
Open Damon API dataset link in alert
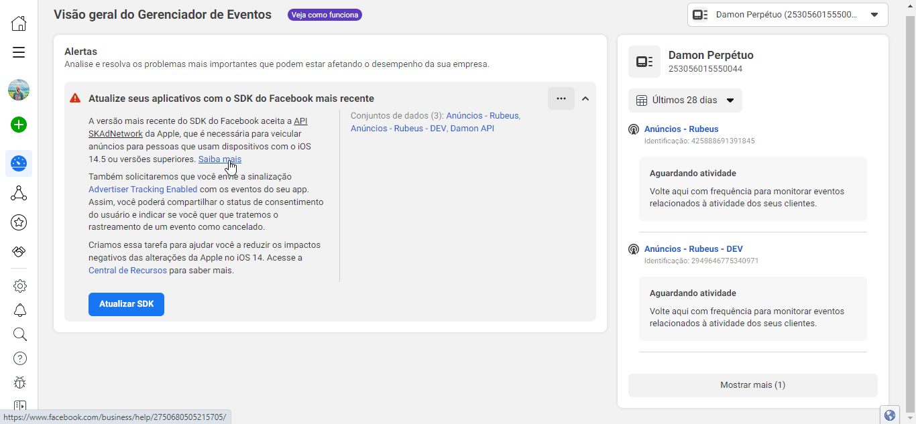click(472, 128)
